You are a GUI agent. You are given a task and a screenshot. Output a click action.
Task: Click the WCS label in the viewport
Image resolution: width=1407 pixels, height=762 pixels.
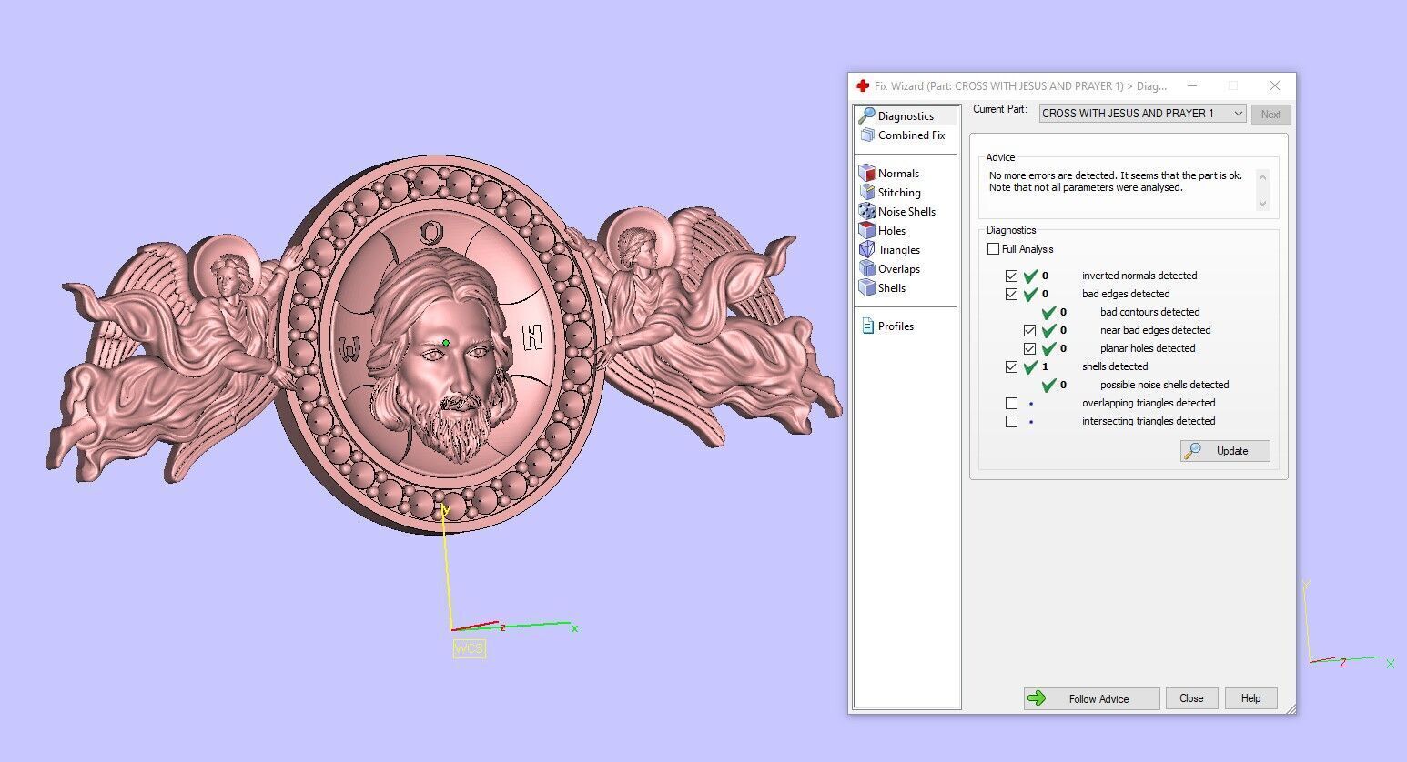tap(469, 648)
